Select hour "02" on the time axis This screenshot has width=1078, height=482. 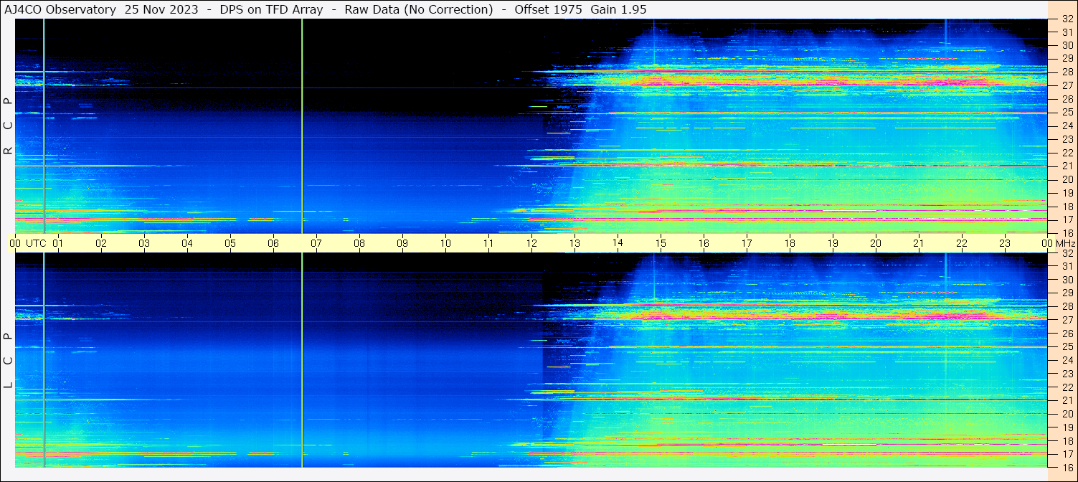pos(101,243)
